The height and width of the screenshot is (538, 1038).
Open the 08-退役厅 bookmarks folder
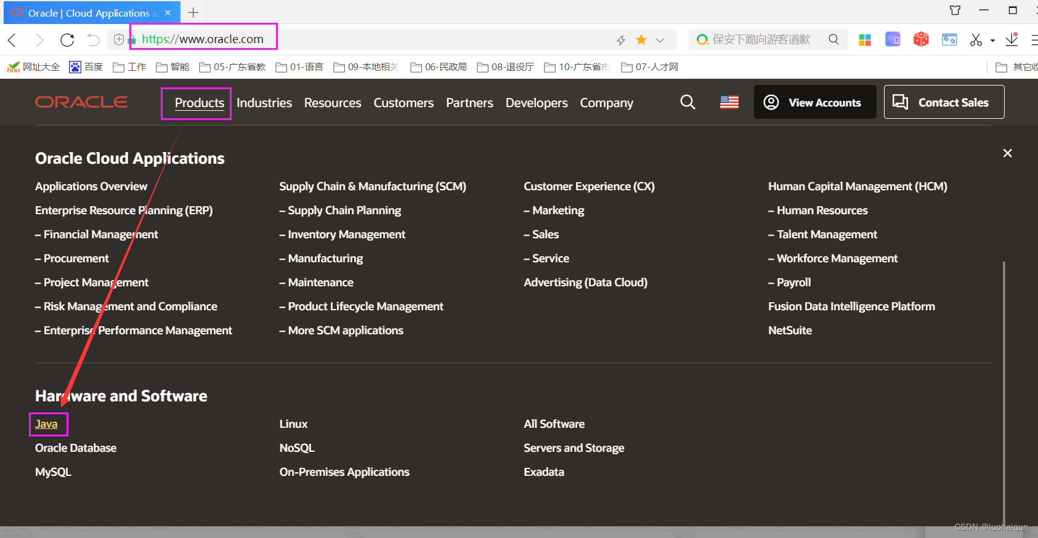click(506, 67)
